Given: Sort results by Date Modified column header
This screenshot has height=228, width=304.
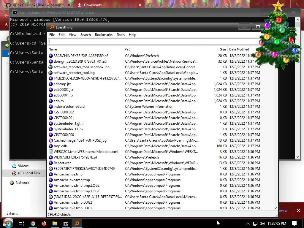Looking at the screenshot, I should coord(239,49).
